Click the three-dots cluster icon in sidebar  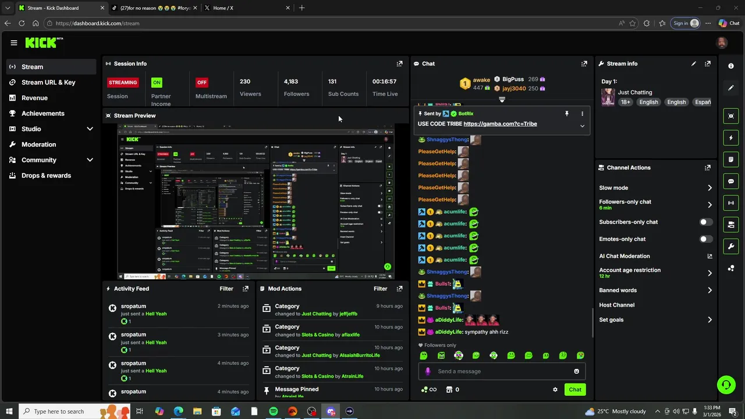[731, 268]
